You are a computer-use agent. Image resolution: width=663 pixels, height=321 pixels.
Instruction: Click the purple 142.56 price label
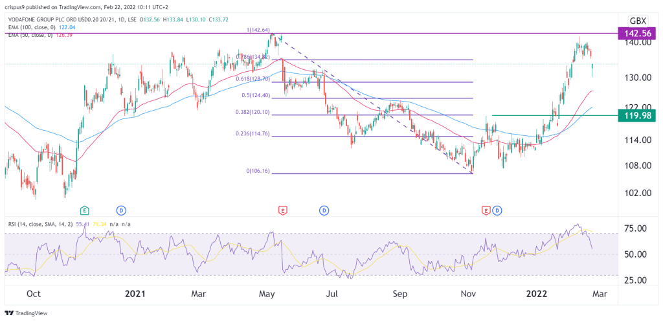click(x=637, y=33)
